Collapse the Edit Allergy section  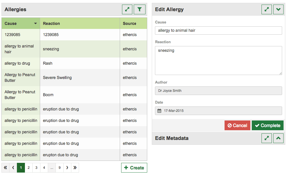point(278,9)
